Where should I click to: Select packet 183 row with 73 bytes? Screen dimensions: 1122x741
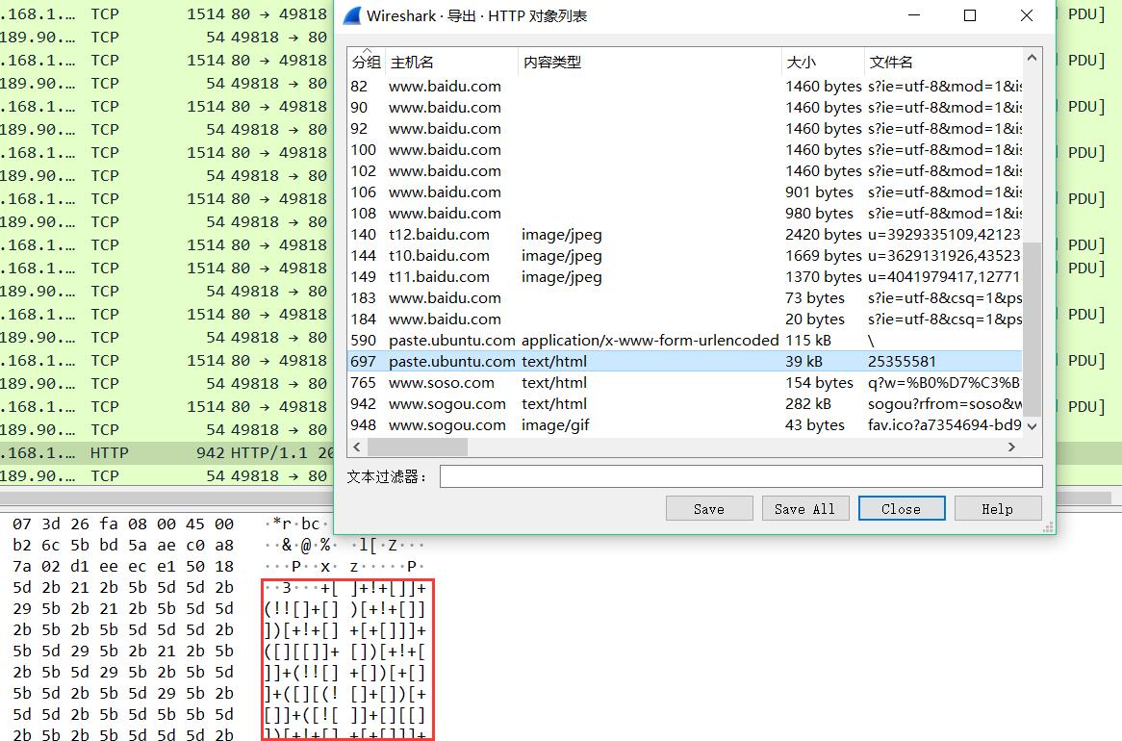pos(685,297)
